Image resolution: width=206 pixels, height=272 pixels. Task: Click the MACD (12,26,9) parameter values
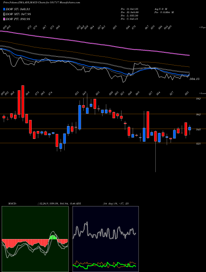click(57, 203)
